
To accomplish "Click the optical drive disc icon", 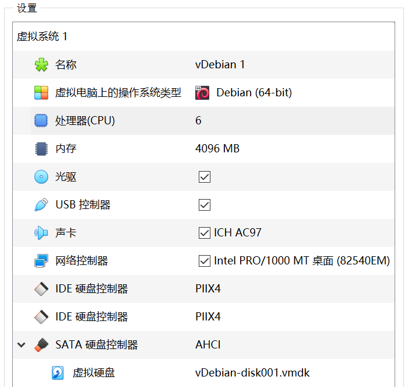I will (x=41, y=177).
